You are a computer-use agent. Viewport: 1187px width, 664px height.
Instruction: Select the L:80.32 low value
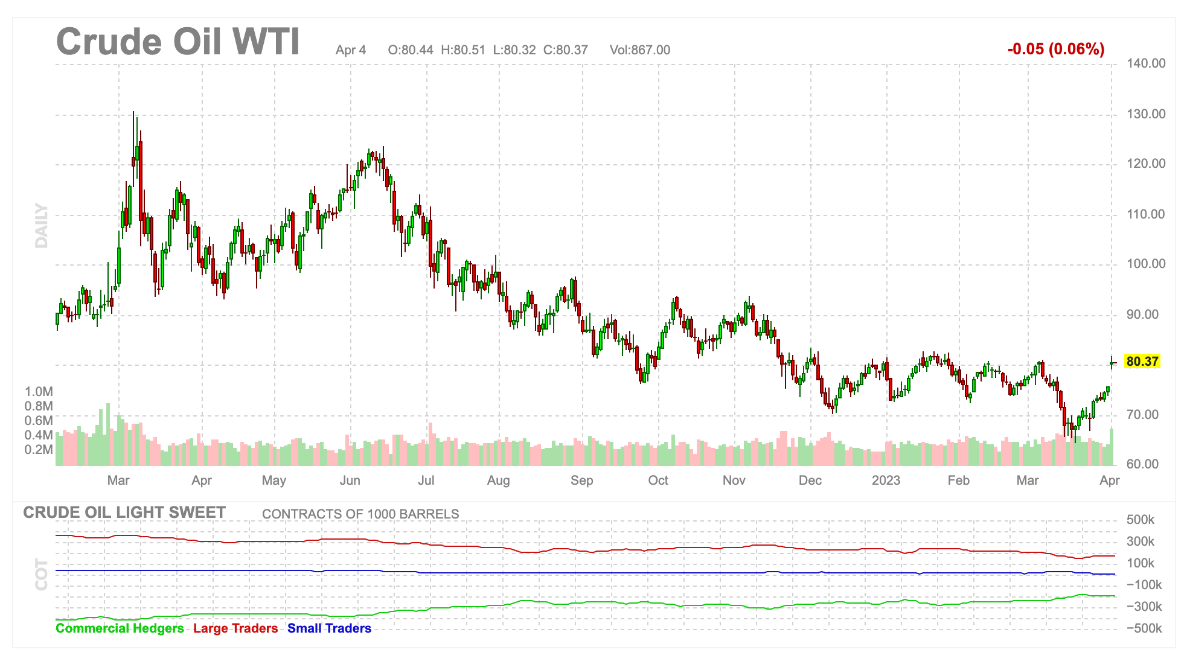[514, 50]
